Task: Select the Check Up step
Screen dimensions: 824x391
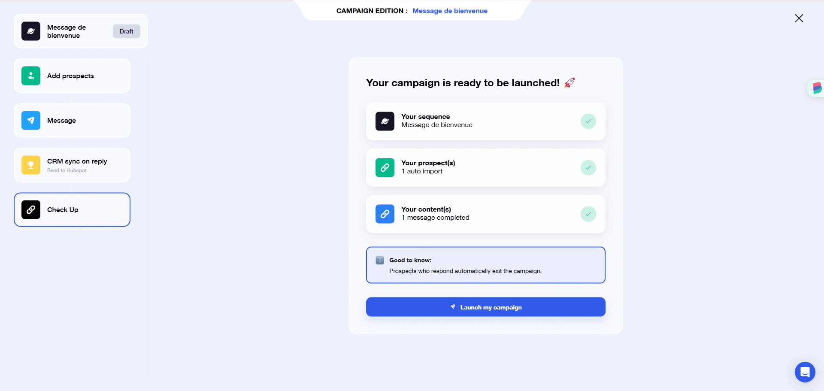Action: pos(72,210)
